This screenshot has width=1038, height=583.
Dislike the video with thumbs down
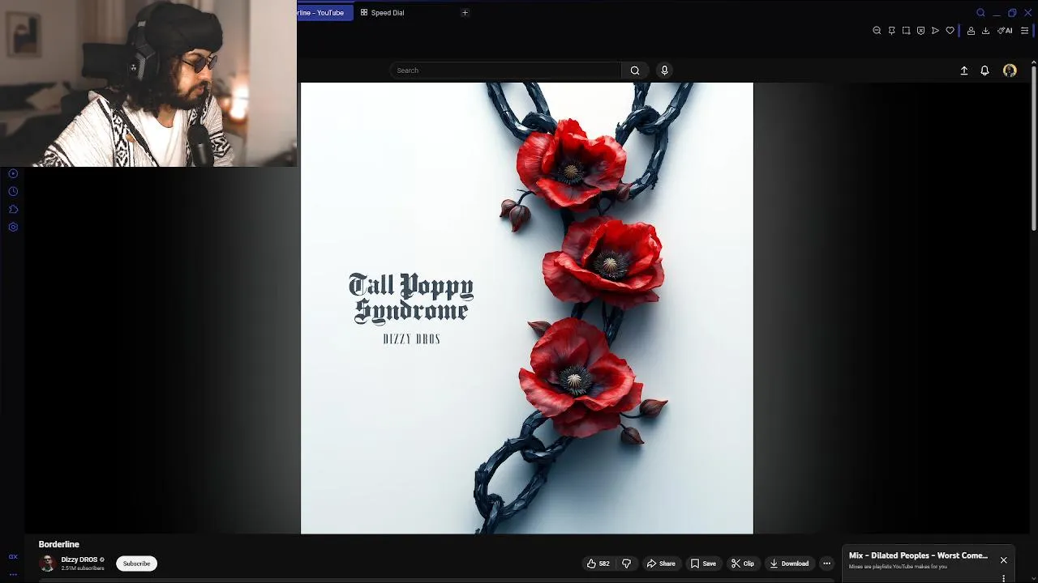coord(626,564)
